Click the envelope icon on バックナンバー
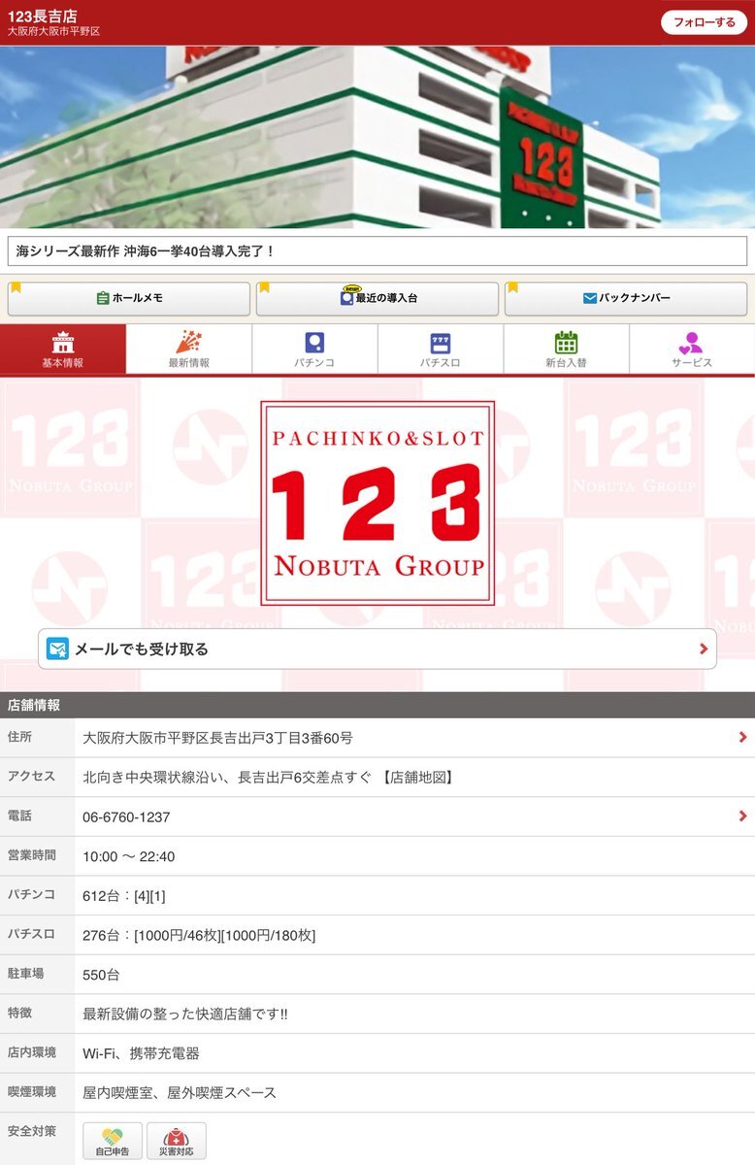This screenshot has width=755, height=1165. pyautogui.click(x=589, y=298)
